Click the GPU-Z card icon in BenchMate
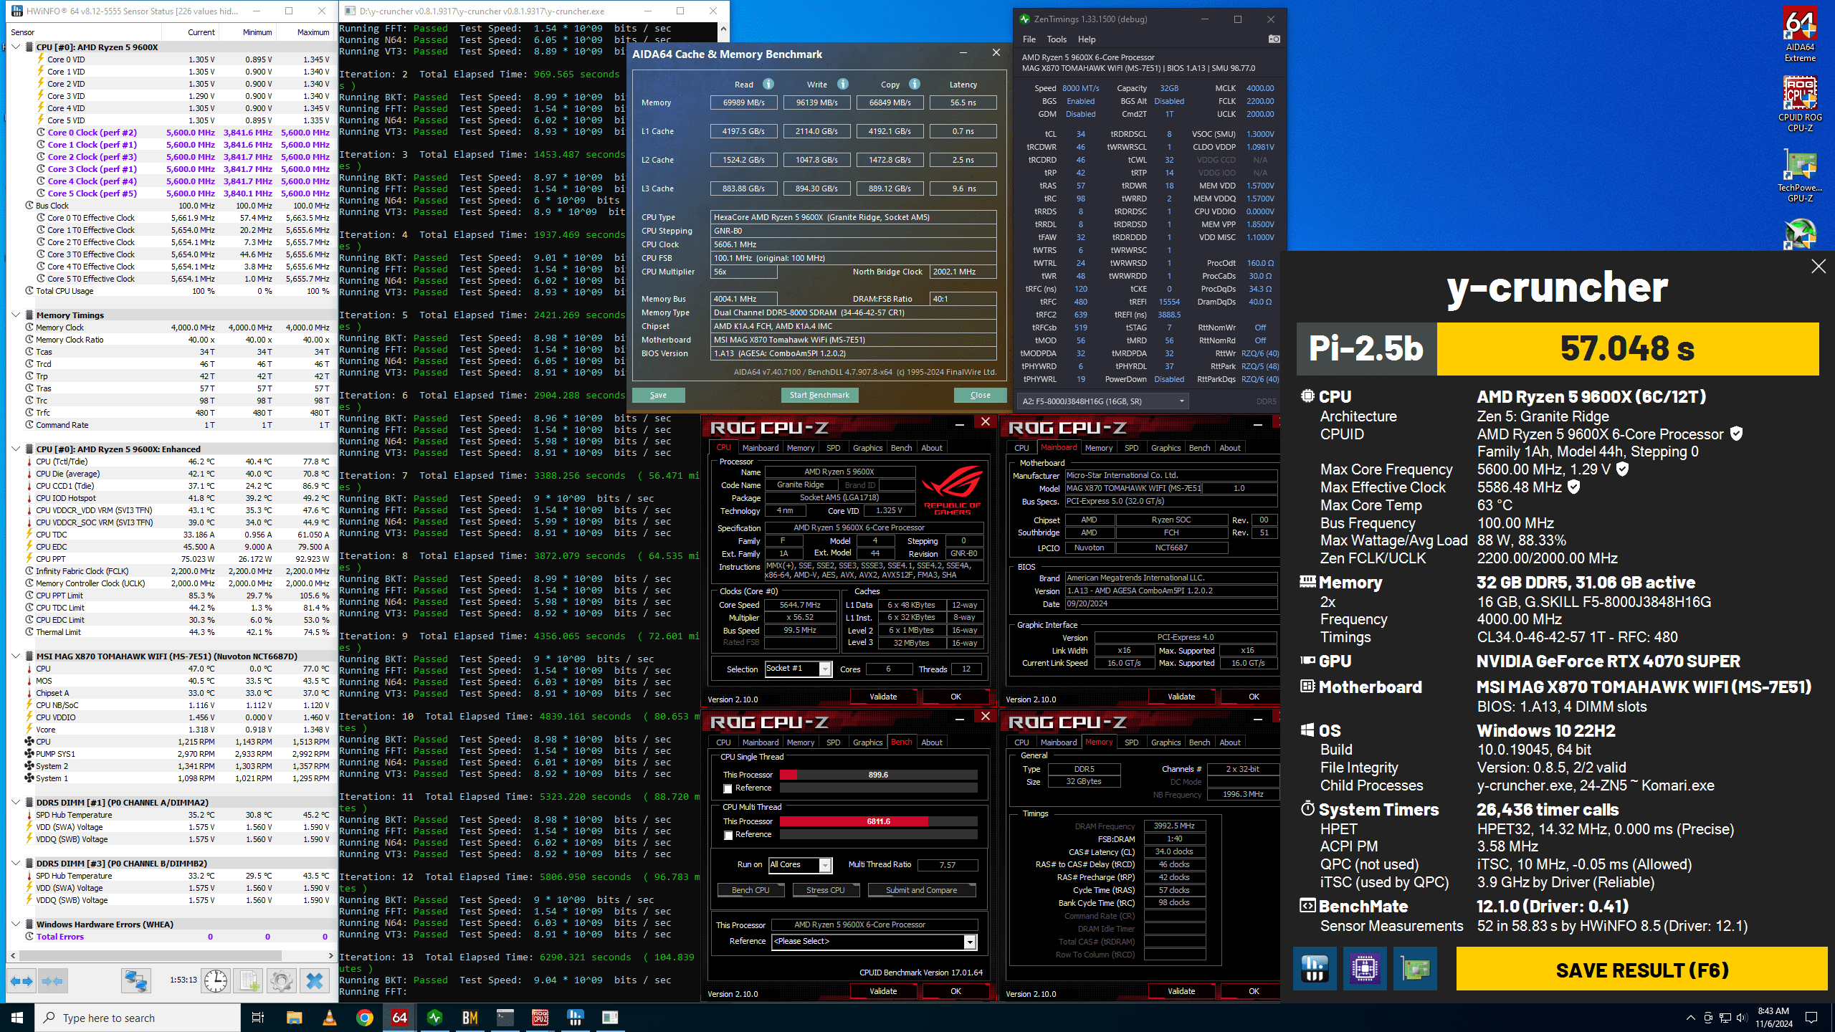 tap(1415, 969)
